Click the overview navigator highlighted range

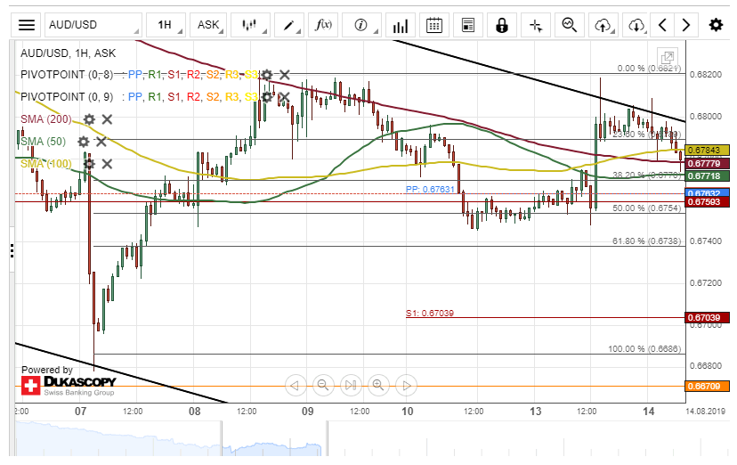click(274, 439)
